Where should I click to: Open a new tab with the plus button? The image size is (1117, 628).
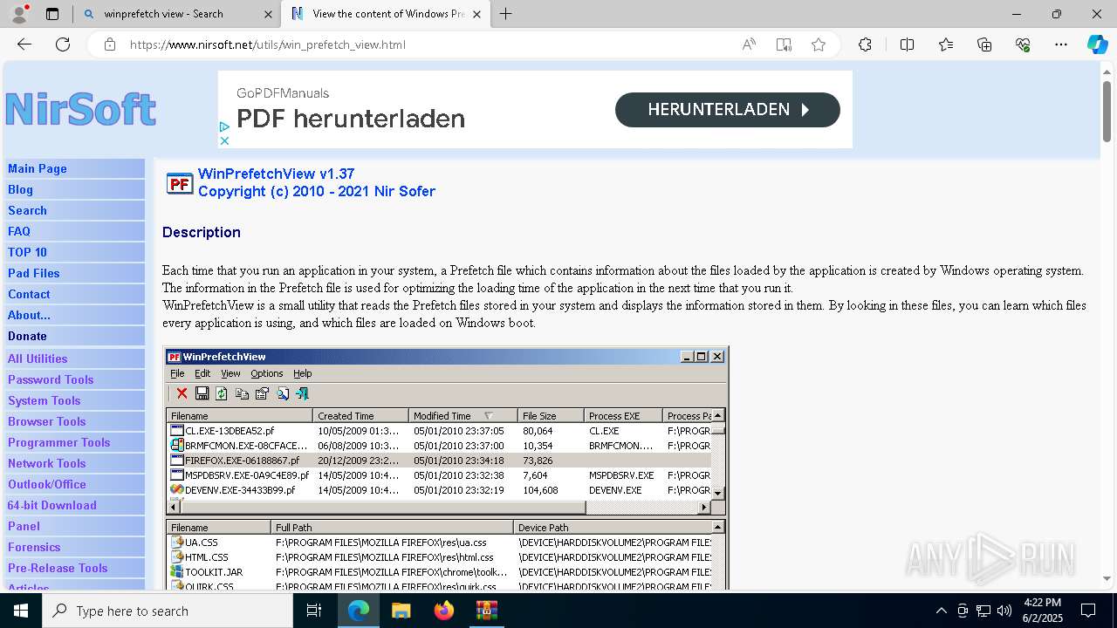click(x=505, y=14)
